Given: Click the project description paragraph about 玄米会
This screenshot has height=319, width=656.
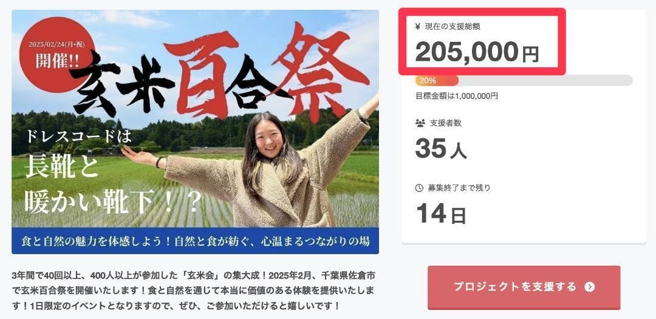Looking at the screenshot, I should point(193,290).
